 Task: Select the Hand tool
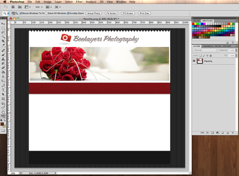(3, 112)
